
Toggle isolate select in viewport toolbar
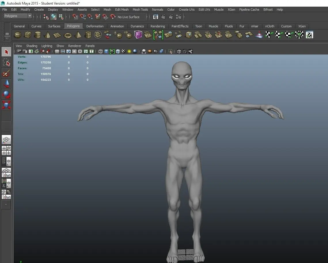click(170, 52)
